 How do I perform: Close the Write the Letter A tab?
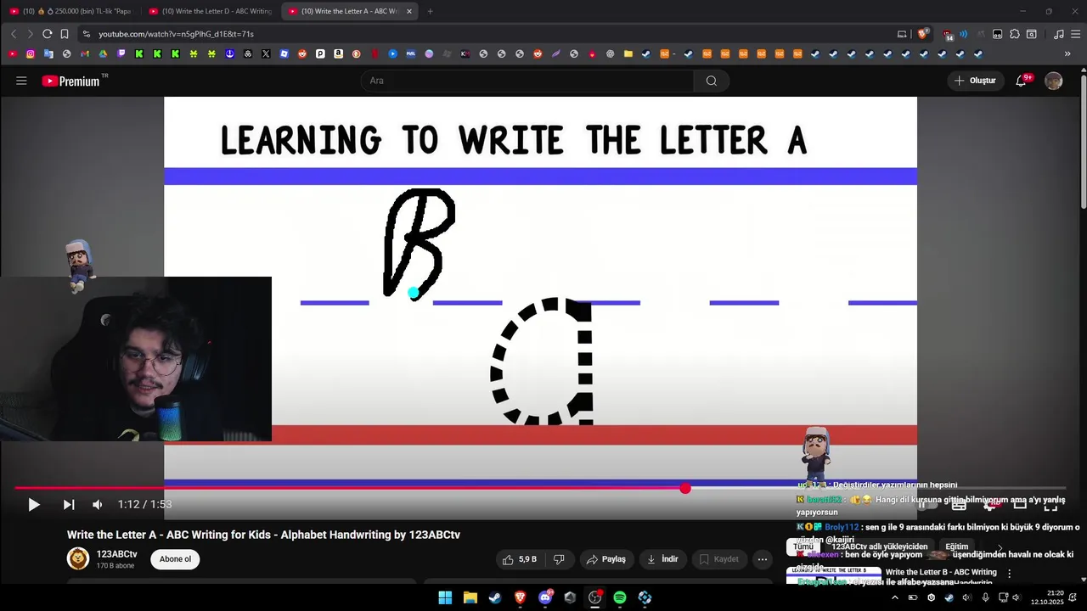(409, 11)
